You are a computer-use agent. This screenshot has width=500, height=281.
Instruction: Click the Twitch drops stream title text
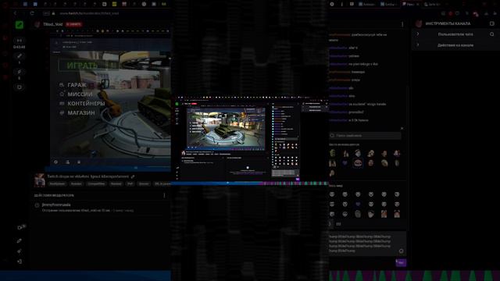(88, 176)
